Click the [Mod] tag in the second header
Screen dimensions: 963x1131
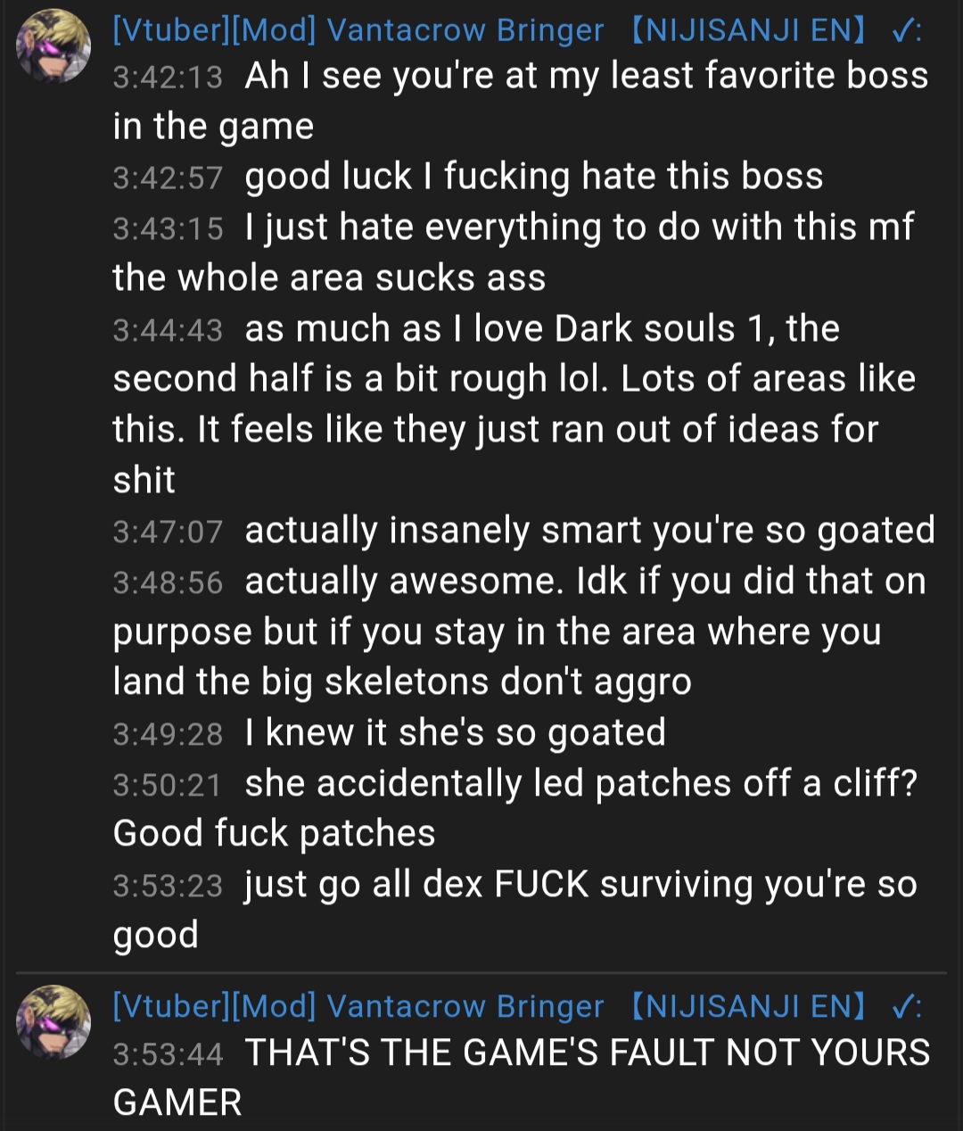(x=274, y=1006)
